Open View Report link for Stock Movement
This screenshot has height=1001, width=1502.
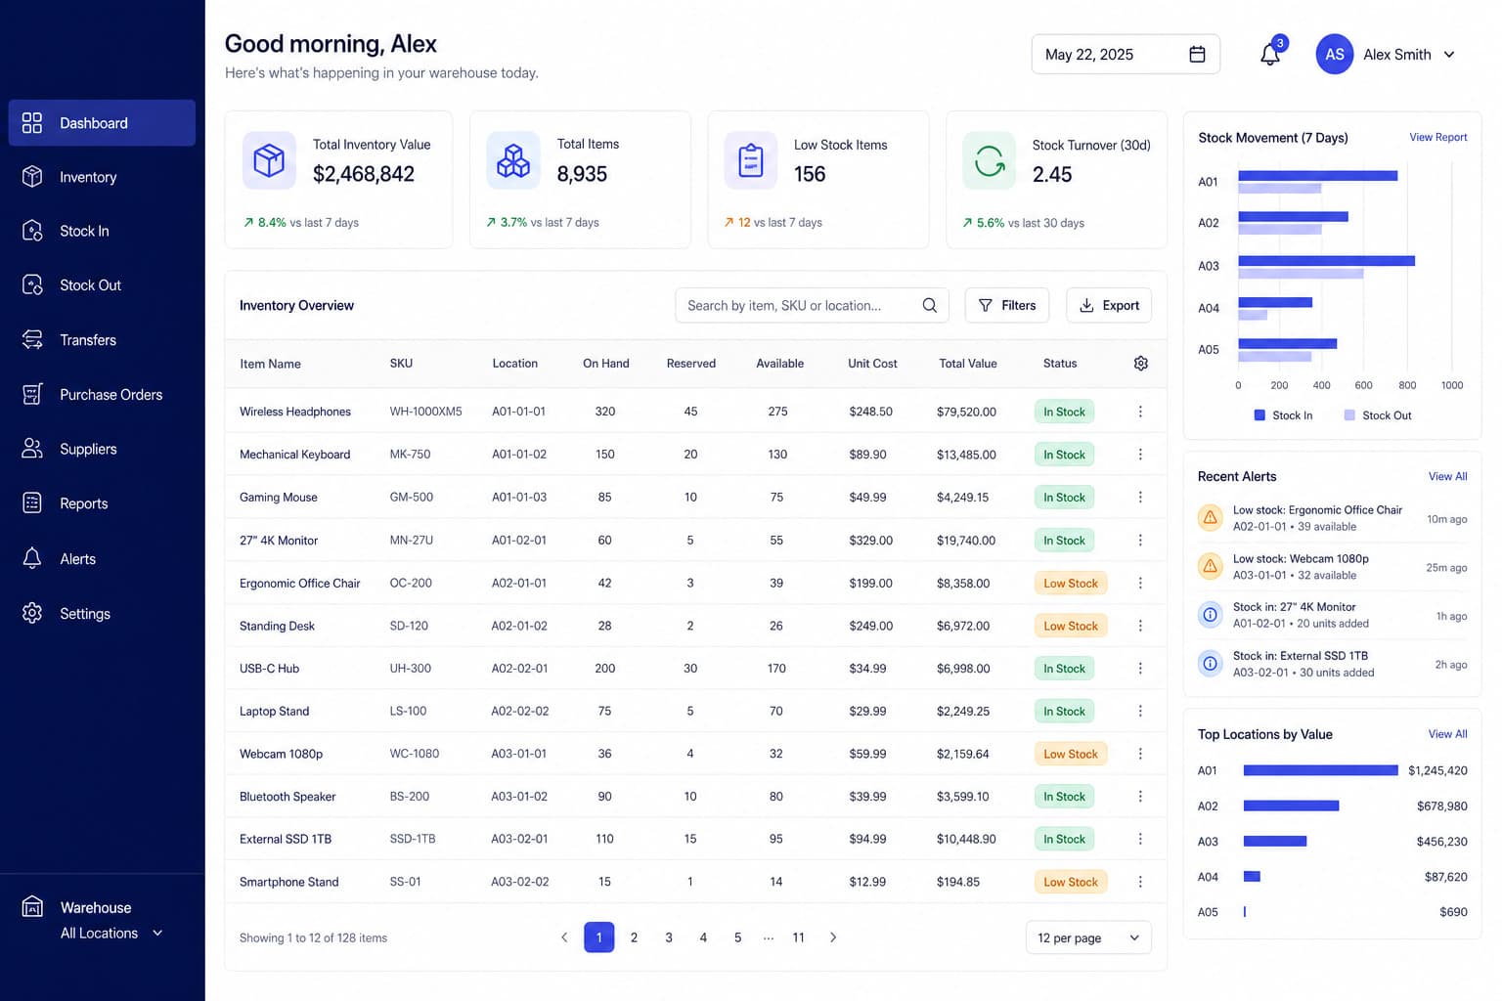click(1437, 138)
